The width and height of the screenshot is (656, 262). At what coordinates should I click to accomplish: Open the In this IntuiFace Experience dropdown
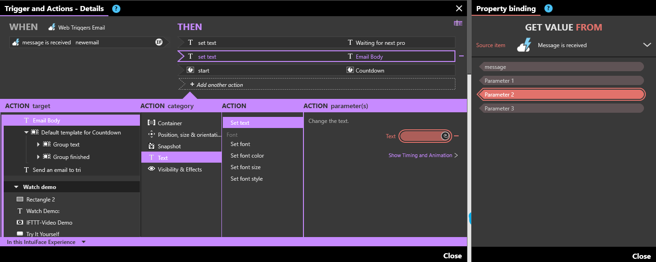(83, 242)
